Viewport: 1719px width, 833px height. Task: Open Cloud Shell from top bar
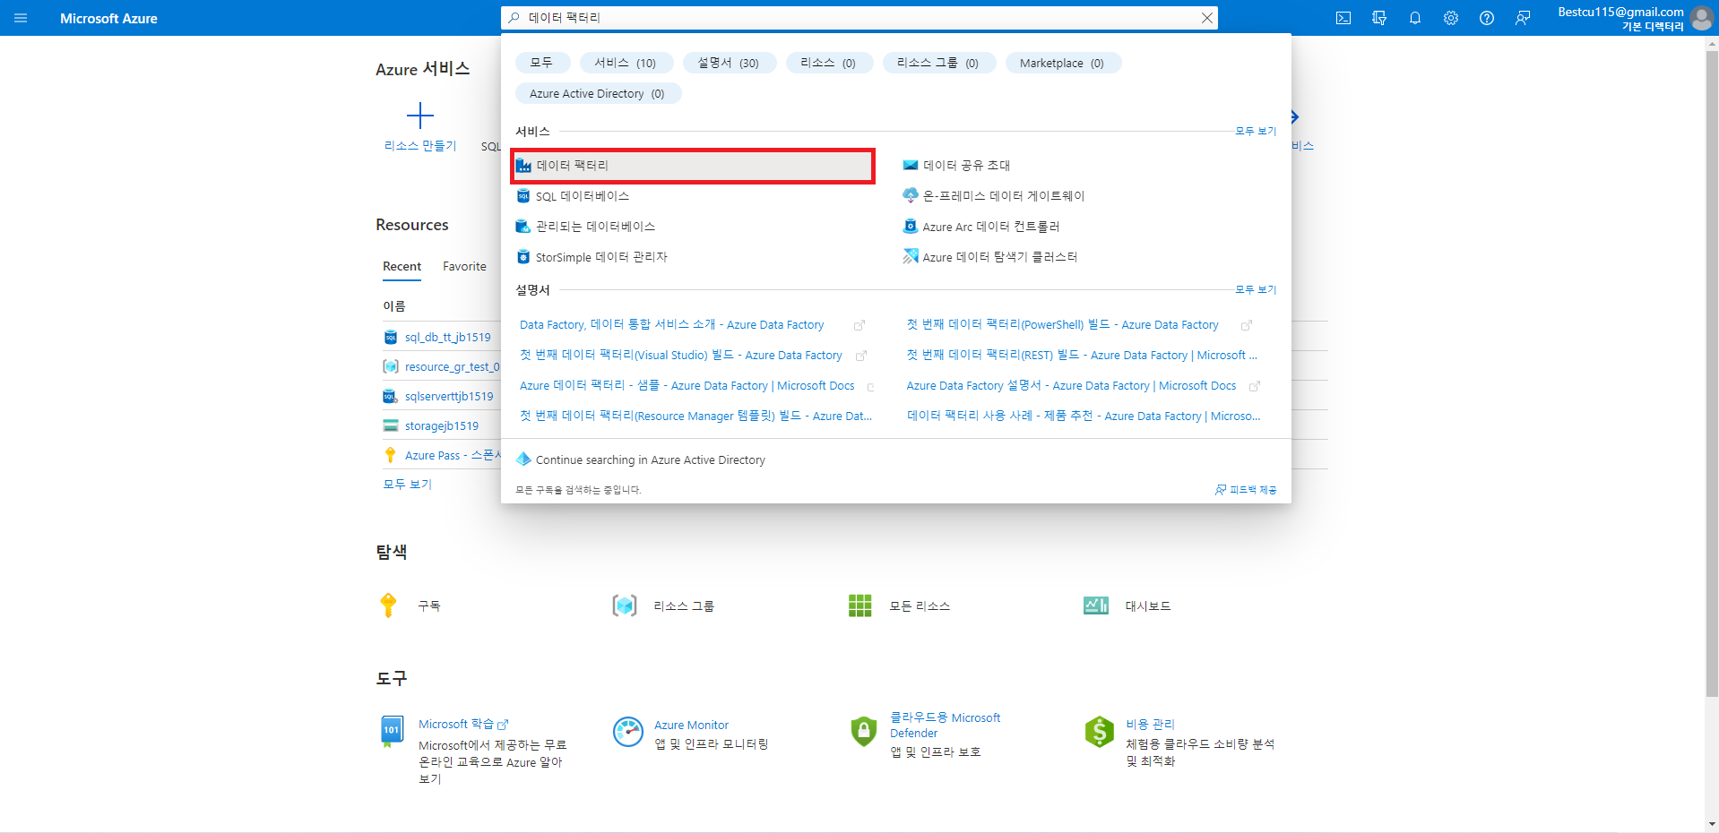(x=1343, y=18)
